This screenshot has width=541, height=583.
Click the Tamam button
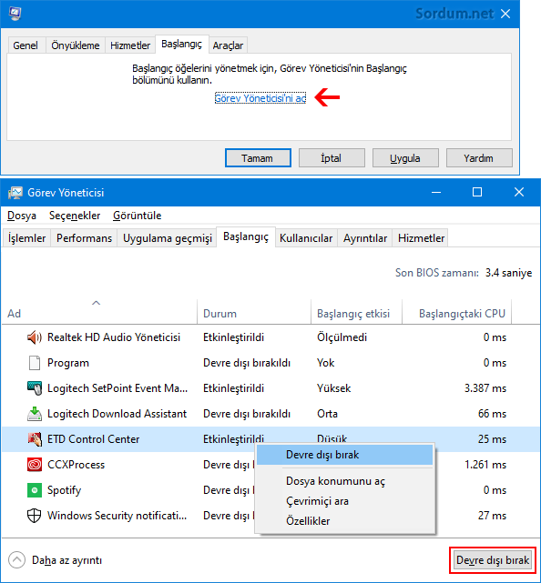click(x=258, y=158)
